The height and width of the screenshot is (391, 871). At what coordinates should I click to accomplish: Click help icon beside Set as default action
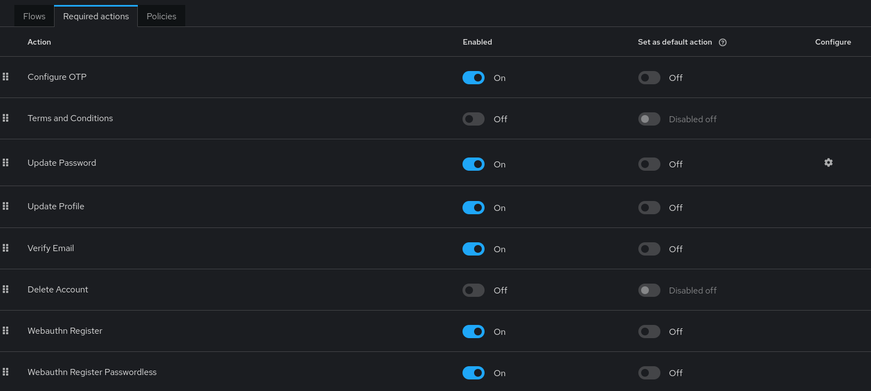[723, 42]
